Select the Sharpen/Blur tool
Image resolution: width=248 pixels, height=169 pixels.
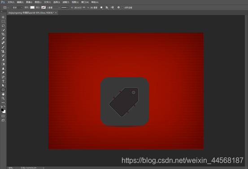pyautogui.click(x=3, y=69)
